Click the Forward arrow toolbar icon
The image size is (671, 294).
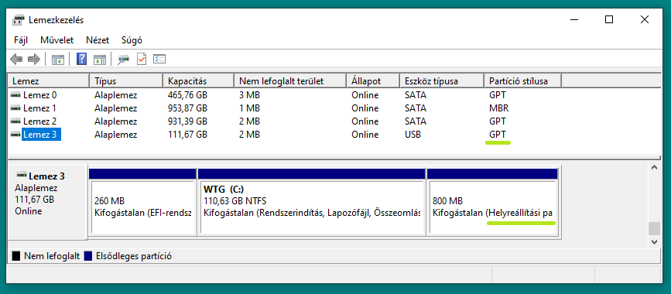[x=34, y=59]
